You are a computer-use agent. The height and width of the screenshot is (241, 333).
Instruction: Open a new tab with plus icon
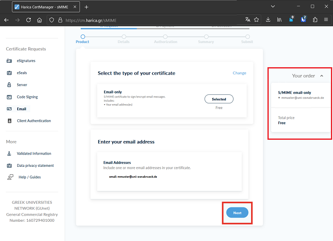tap(86, 7)
